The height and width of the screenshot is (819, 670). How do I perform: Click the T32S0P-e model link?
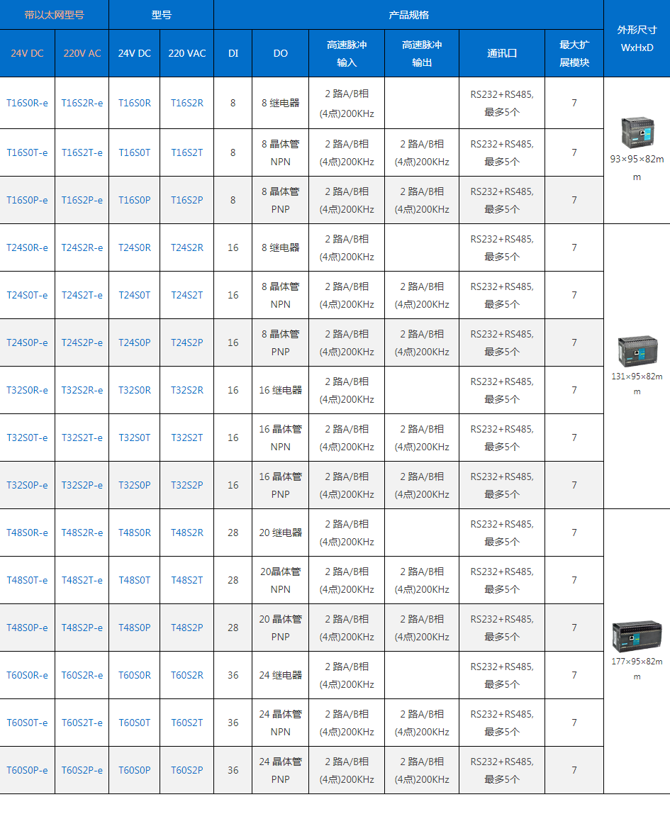coord(28,485)
